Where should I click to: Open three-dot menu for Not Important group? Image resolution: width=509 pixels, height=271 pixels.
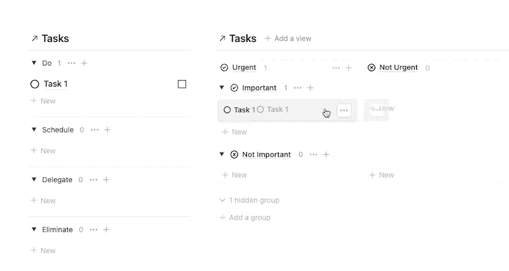[314, 155]
